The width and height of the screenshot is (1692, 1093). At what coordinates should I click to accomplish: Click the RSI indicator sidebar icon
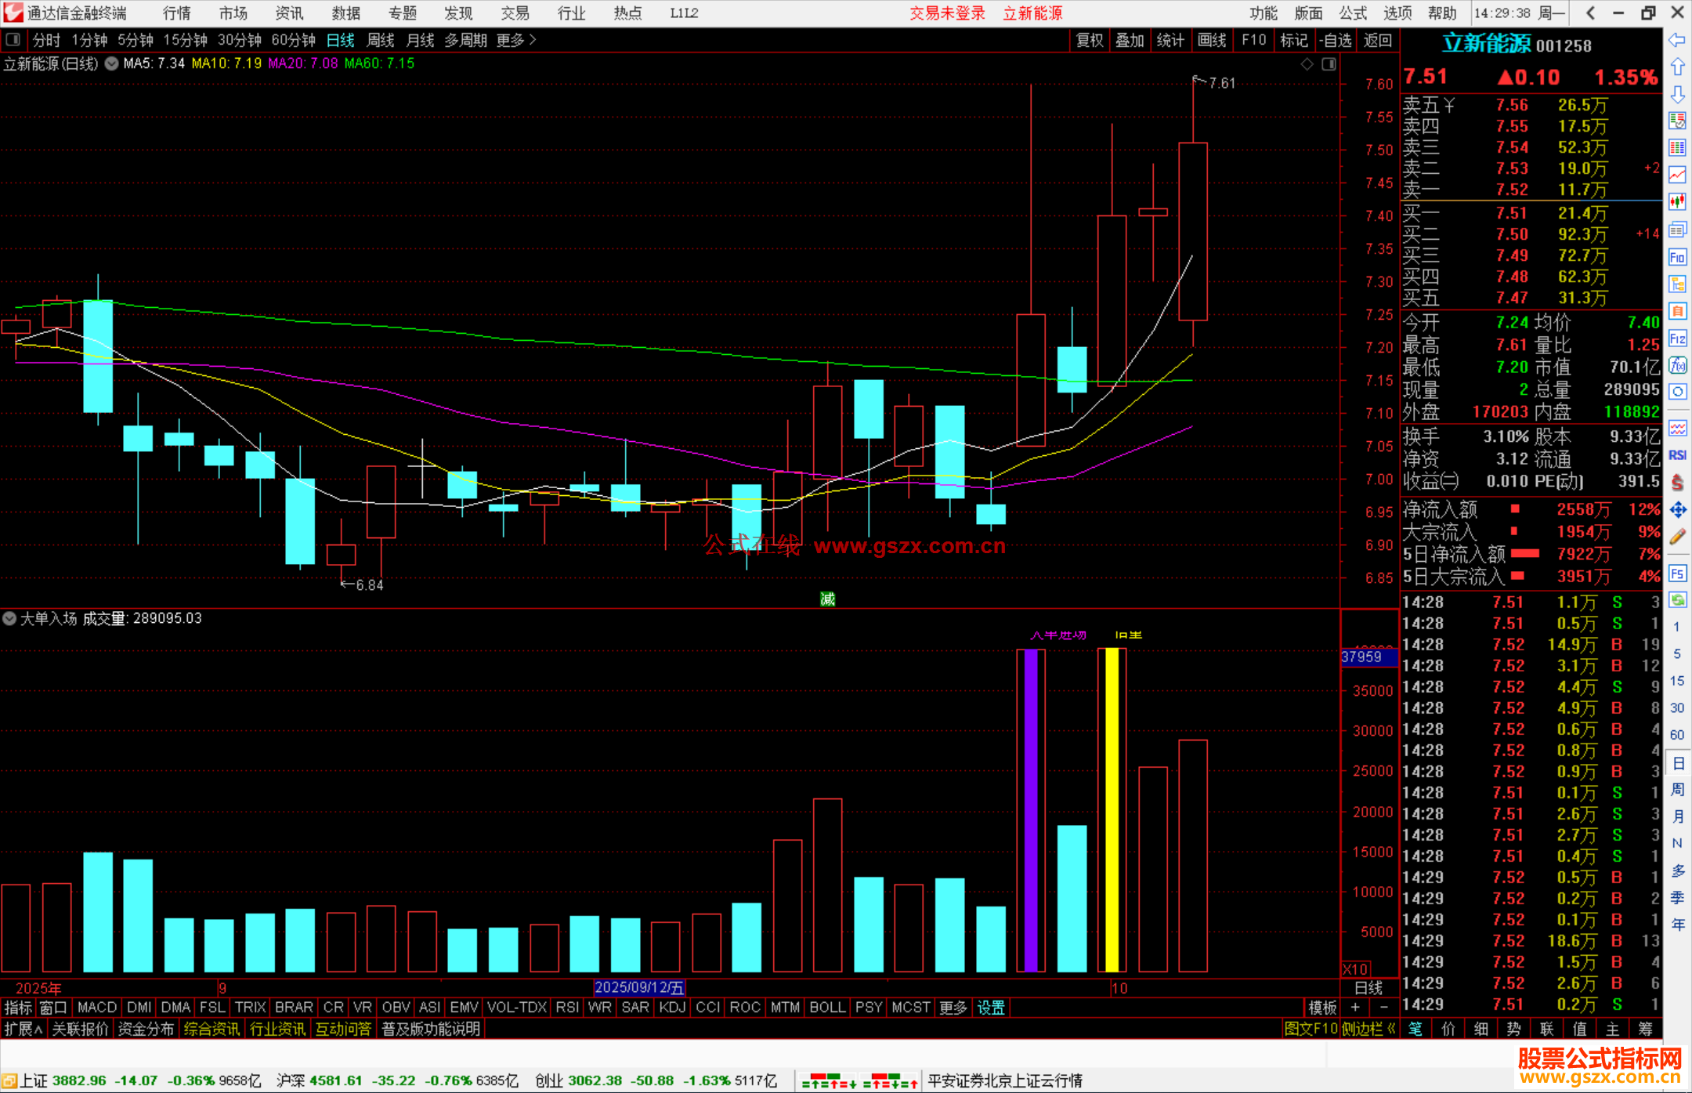pos(1677,455)
